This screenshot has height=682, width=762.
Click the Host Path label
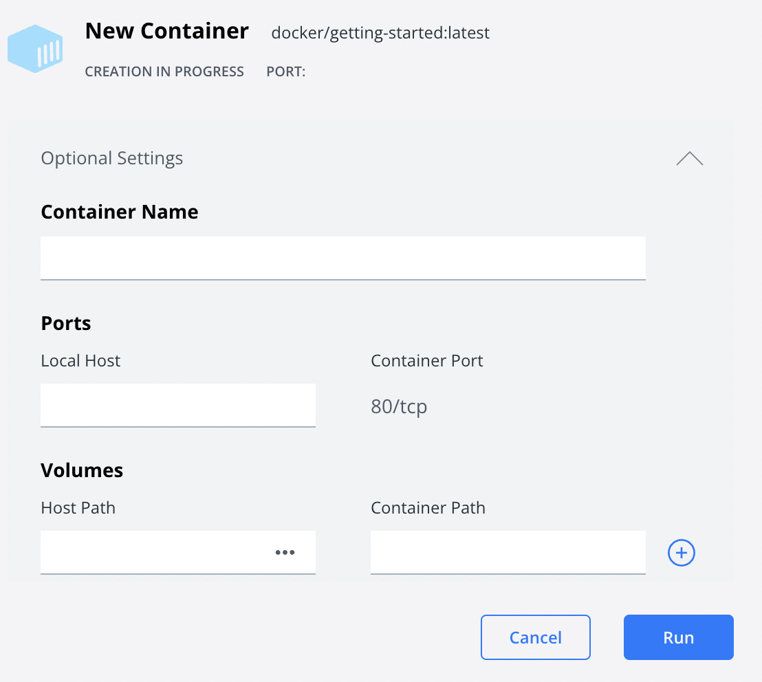pos(78,507)
